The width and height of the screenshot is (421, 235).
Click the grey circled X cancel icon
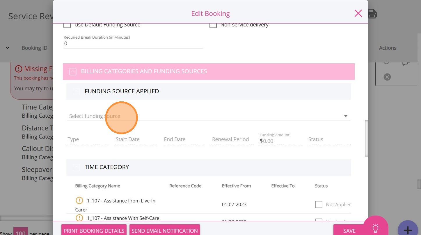387,77
